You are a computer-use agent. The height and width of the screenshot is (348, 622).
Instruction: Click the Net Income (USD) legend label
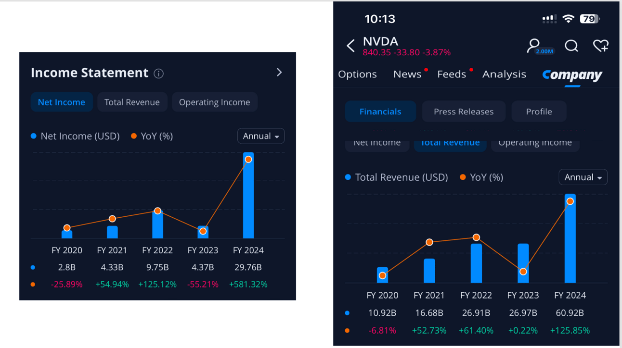coord(80,136)
